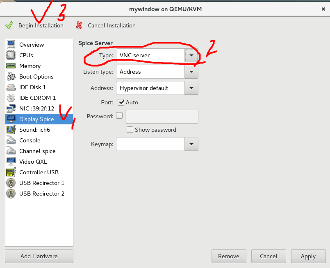Click the Controller USB card icon

point(11,172)
